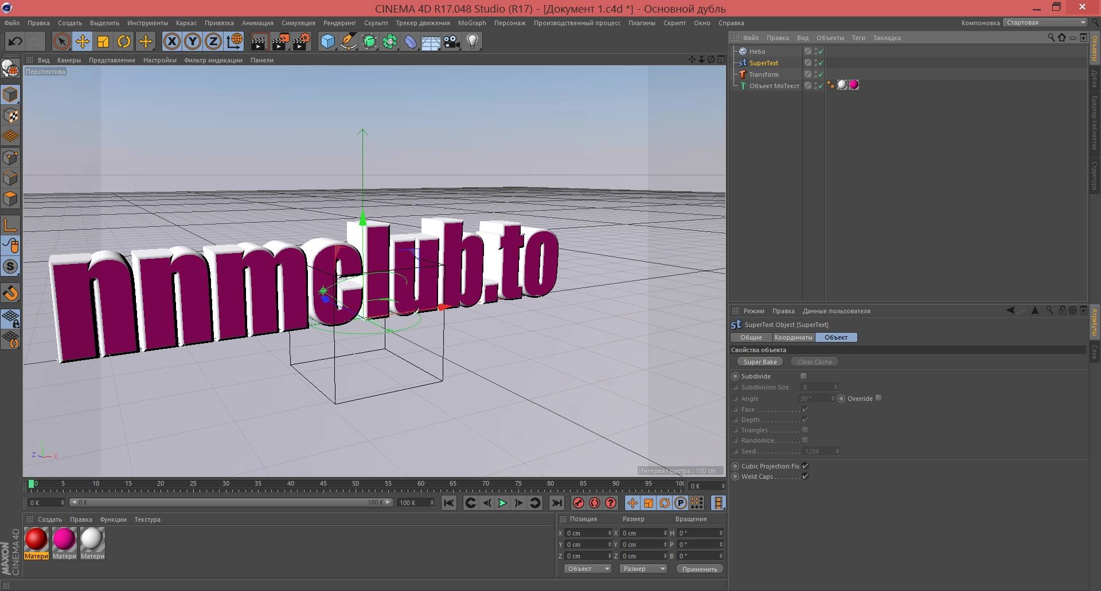Image resolution: width=1101 pixels, height=591 pixels.
Task: Open attribute manager Режим menu
Action: coord(753,311)
